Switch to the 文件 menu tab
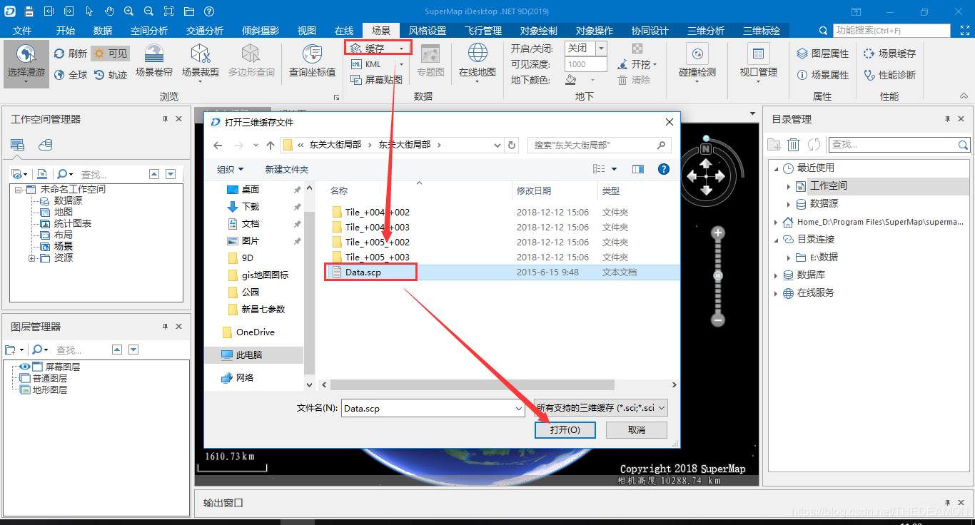Viewport: 975px width, 525px height. (23, 31)
